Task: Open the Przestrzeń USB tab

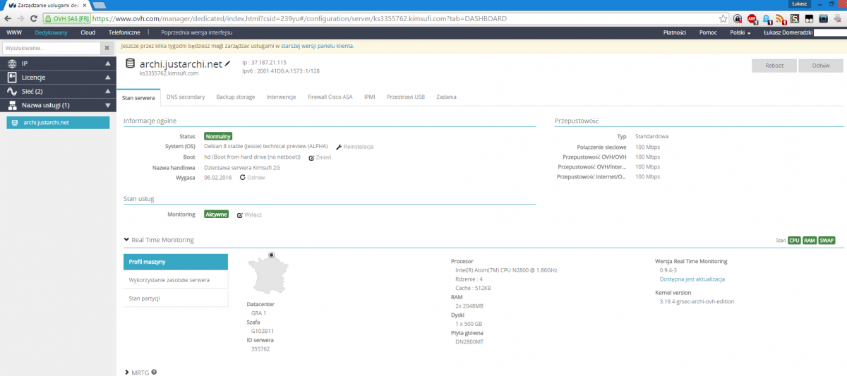Action: 406,97
